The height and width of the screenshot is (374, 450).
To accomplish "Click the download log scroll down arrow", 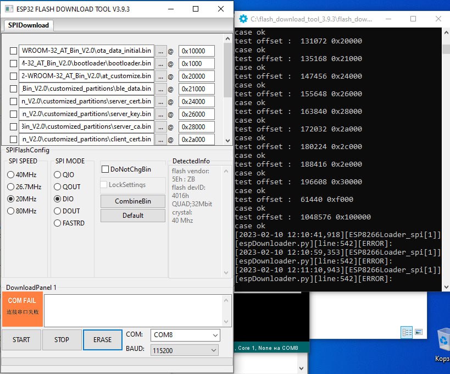I will [226, 321].
